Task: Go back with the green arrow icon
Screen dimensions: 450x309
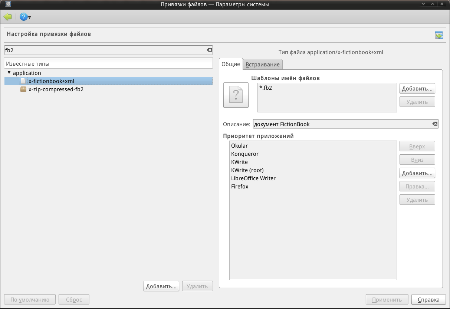Action: coord(7,17)
